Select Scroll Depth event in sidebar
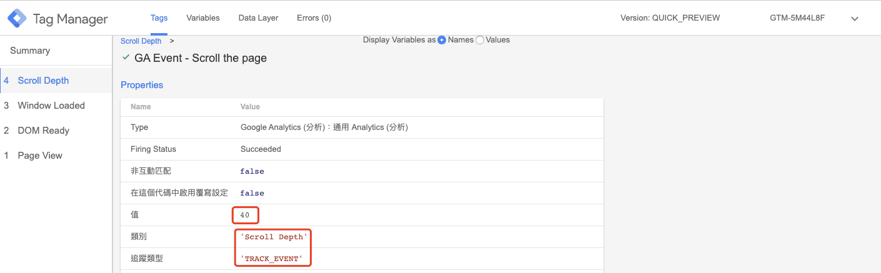 coord(43,81)
